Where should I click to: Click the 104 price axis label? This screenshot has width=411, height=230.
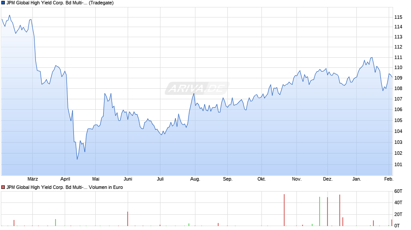398,131
